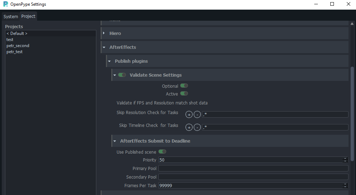Click the Primary Pool field
Viewport: 356px width, 195px height.
pos(253,168)
